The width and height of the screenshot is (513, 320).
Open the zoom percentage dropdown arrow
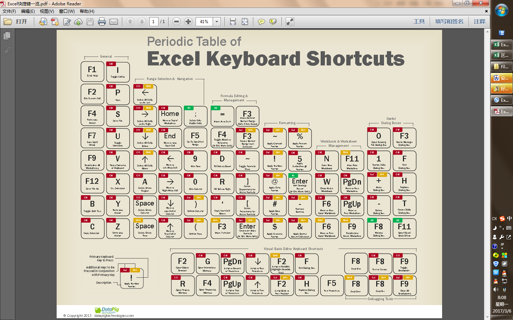[x=217, y=22]
